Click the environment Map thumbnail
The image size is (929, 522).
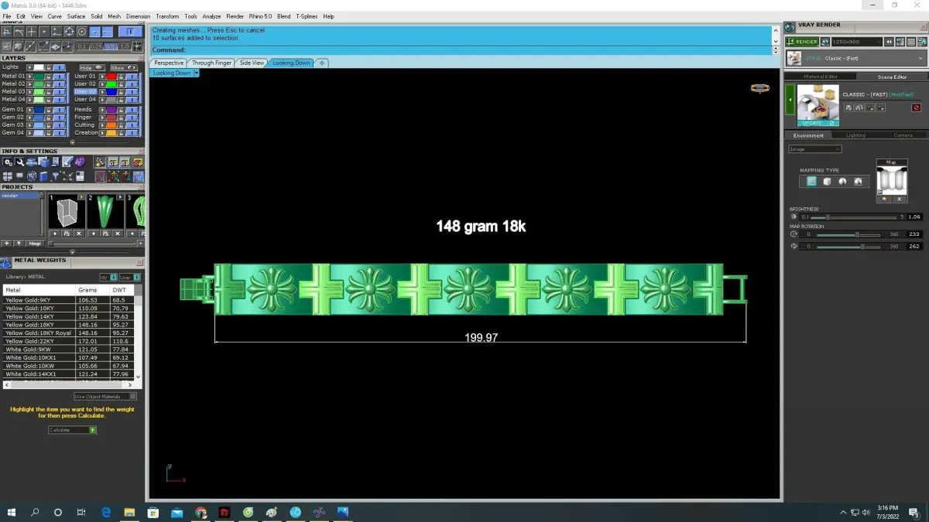tap(891, 181)
